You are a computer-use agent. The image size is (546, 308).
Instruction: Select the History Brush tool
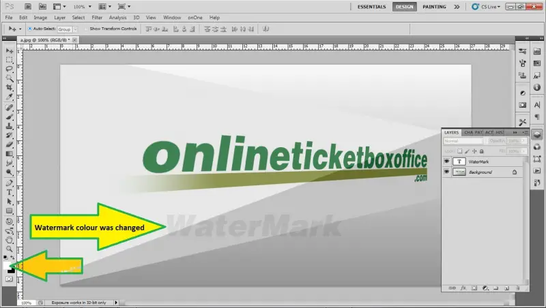click(10, 135)
